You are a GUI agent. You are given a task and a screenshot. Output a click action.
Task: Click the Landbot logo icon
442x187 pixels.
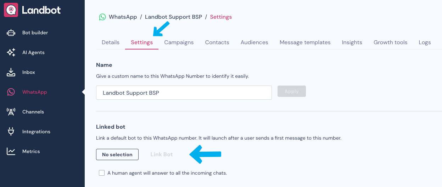click(x=11, y=10)
